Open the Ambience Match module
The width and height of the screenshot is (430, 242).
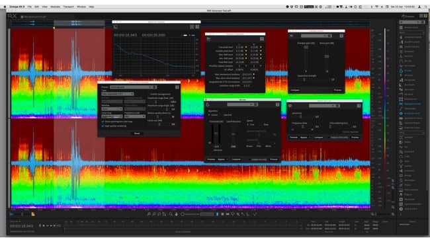[410, 37]
